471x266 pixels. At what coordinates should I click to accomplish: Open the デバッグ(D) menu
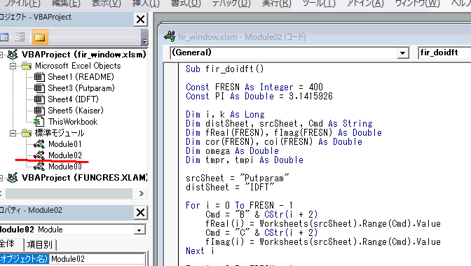(231, 3)
